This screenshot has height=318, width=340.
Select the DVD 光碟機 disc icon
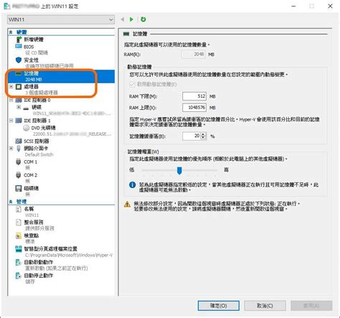27,128
